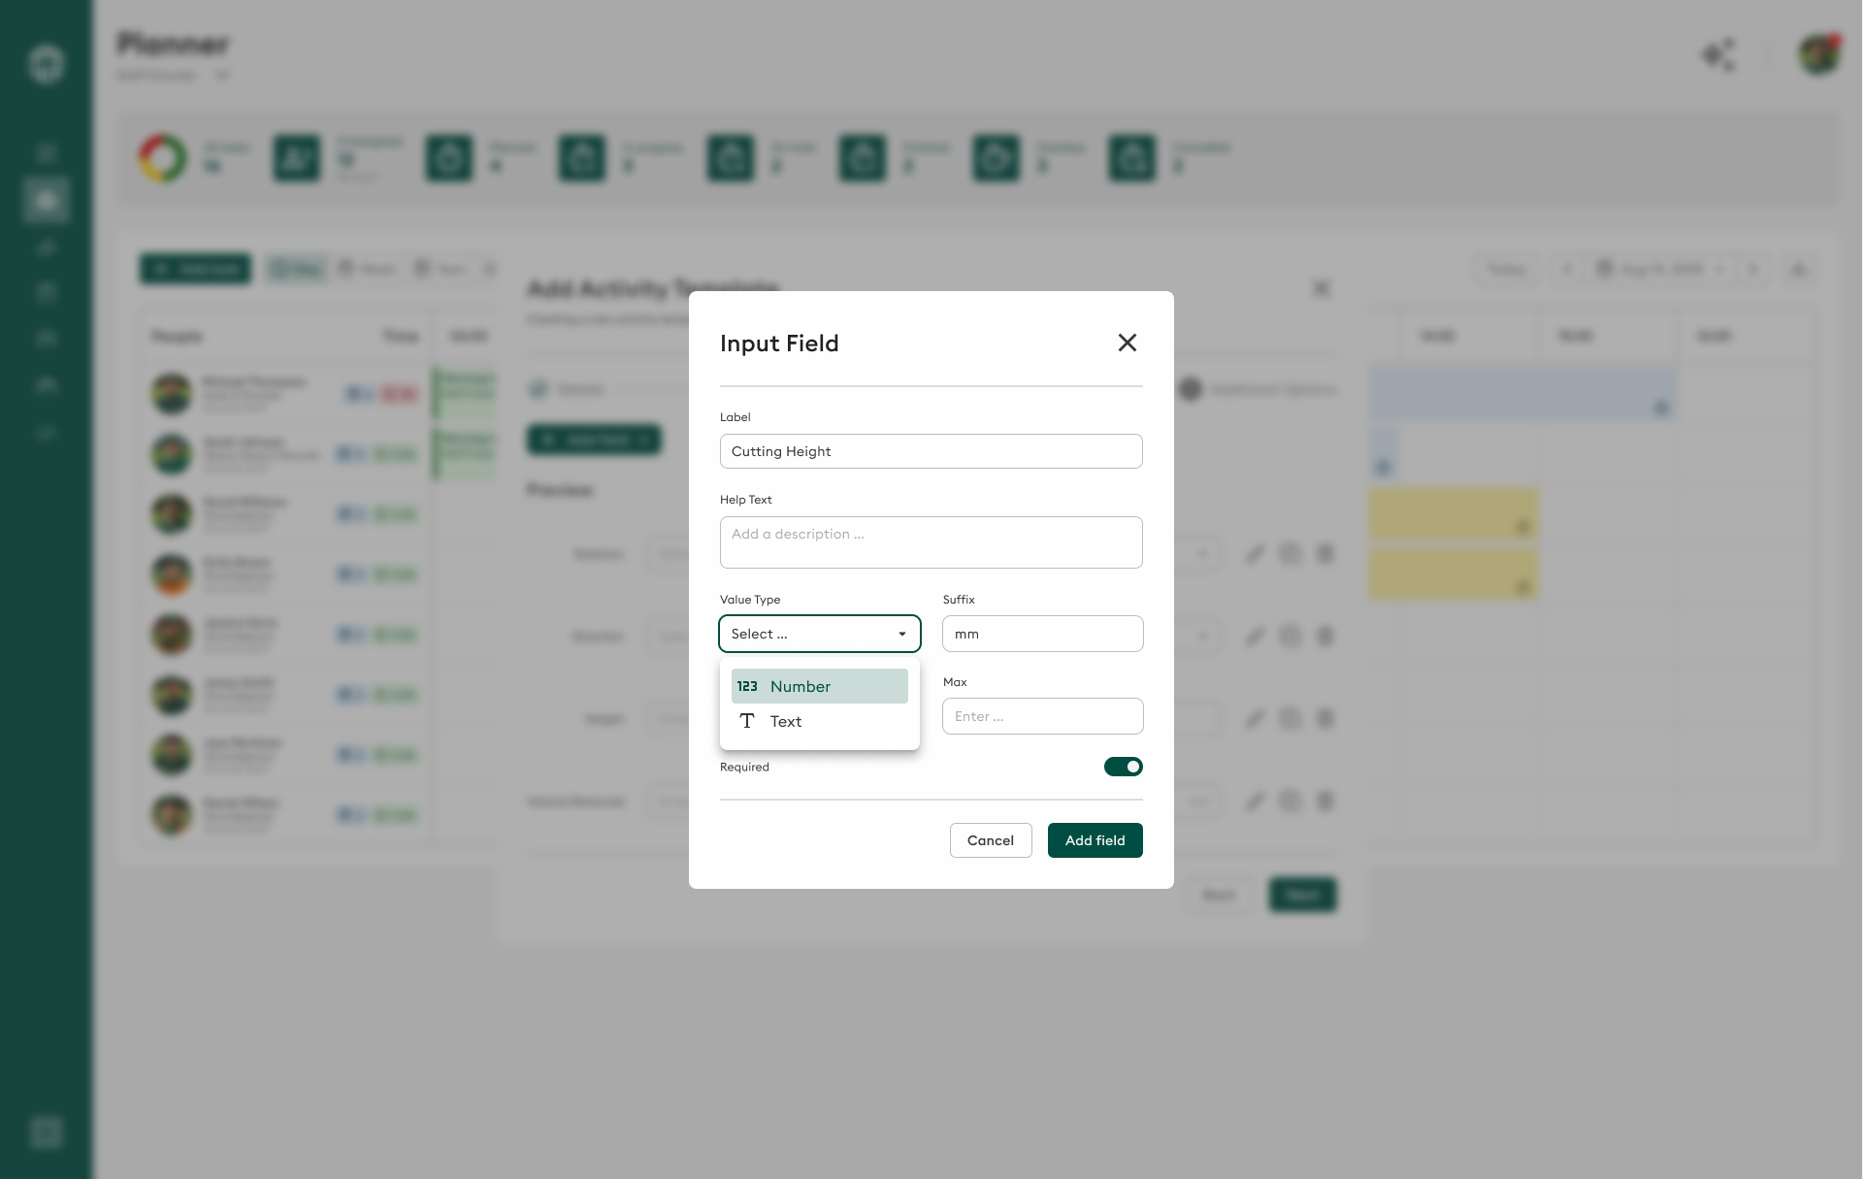Open the user avatar in the top-right corner
The width and height of the screenshot is (1863, 1179).
tap(1818, 54)
